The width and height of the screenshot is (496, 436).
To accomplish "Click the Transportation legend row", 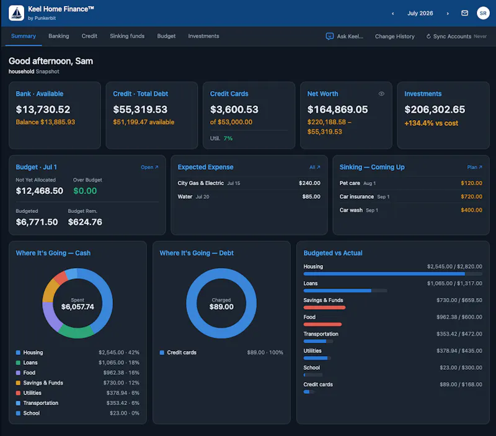I will pos(77,403).
